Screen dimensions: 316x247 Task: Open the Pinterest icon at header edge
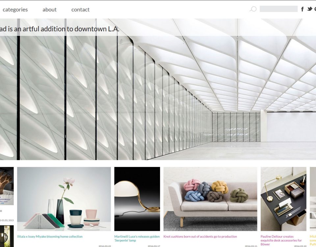click(315, 9)
